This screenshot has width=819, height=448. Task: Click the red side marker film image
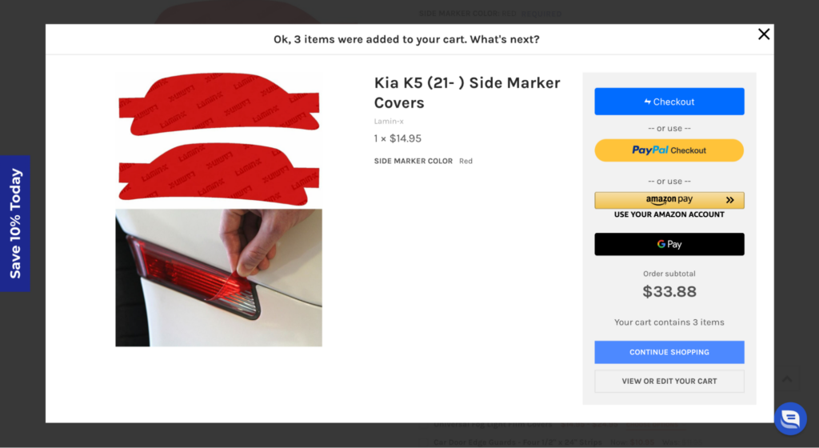(219, 139)
